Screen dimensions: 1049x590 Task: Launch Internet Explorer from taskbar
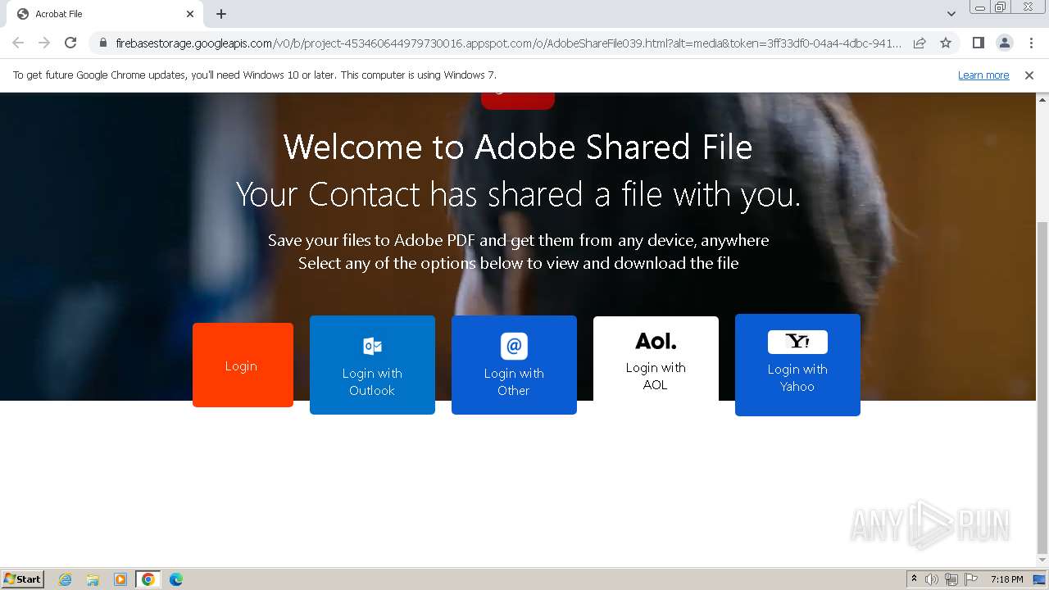pos(66,579)
